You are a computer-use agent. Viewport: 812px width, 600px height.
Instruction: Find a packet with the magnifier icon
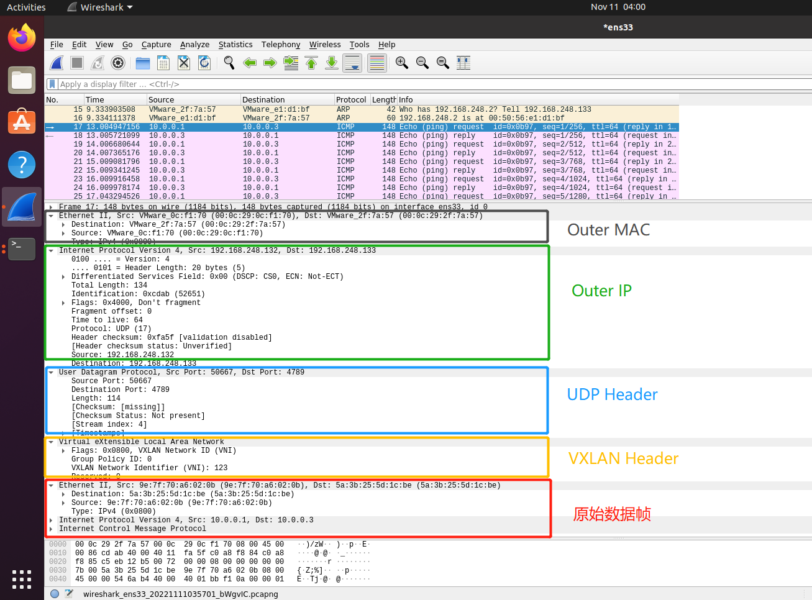coord(229,63)
